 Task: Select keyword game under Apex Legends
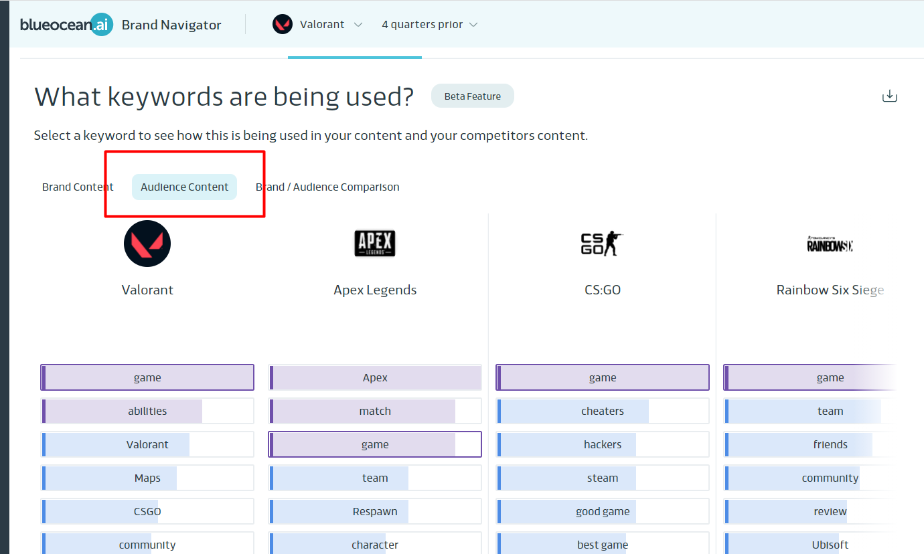click(375, 445)
